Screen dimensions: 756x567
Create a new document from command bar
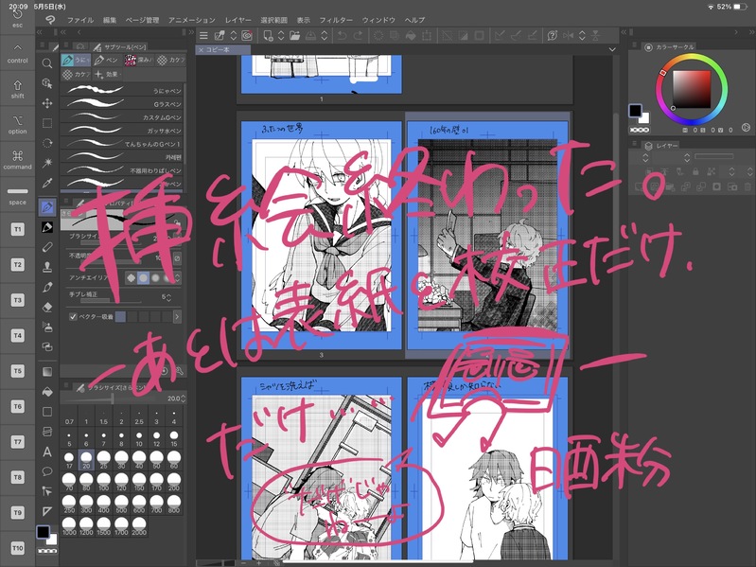click(268, 36)
